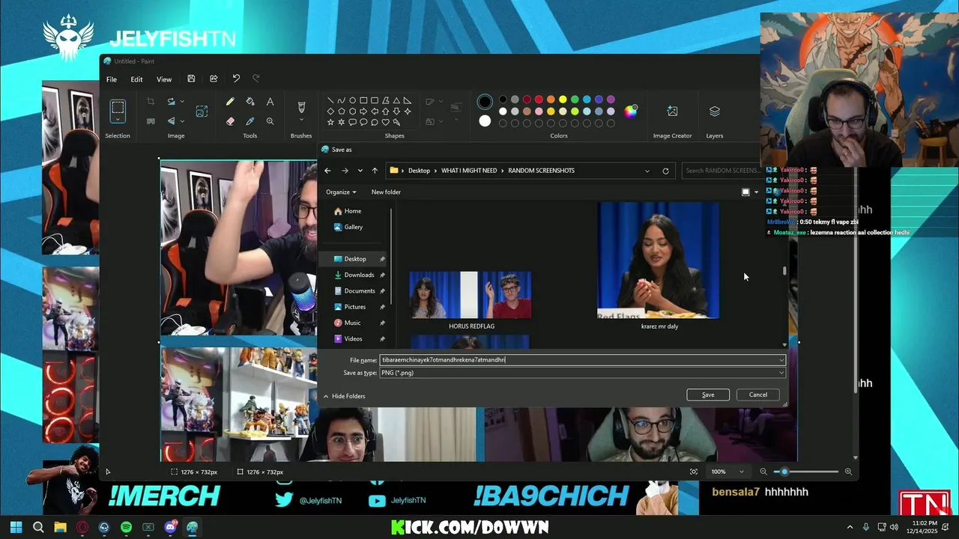Click Desktop in the address breadcrumb
959x539 pixels.
tap(419, 171)
